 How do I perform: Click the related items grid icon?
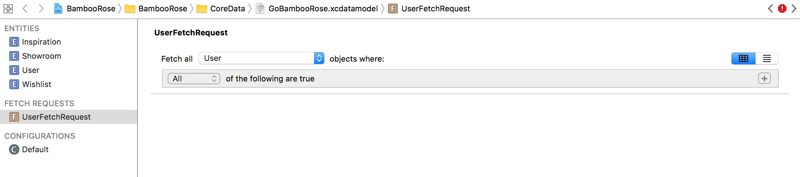8,8
